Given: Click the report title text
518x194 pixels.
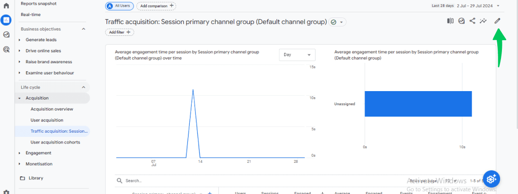Looking at the screenshot, I should coord(216,22).
